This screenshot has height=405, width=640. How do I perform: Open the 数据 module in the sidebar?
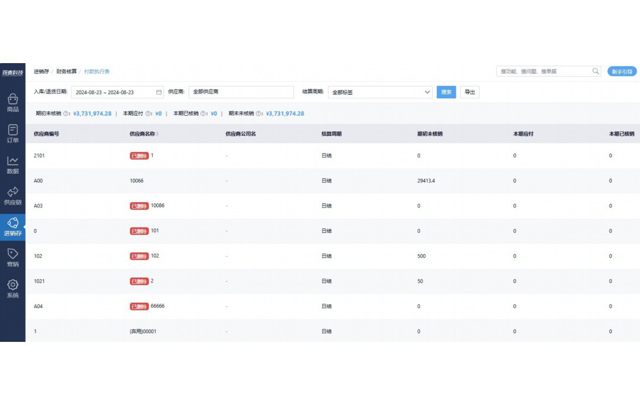pyautogui.click(x=12, y=165)
